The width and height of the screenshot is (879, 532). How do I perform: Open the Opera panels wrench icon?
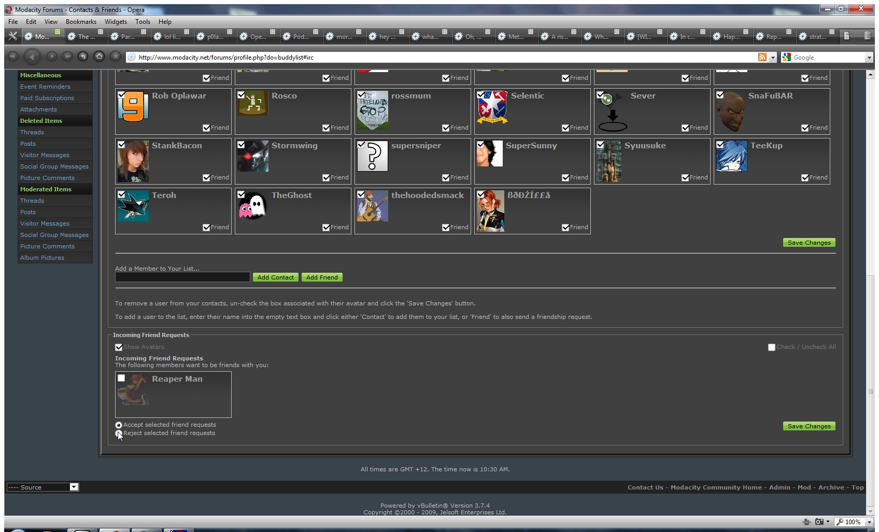click(13, 36)
